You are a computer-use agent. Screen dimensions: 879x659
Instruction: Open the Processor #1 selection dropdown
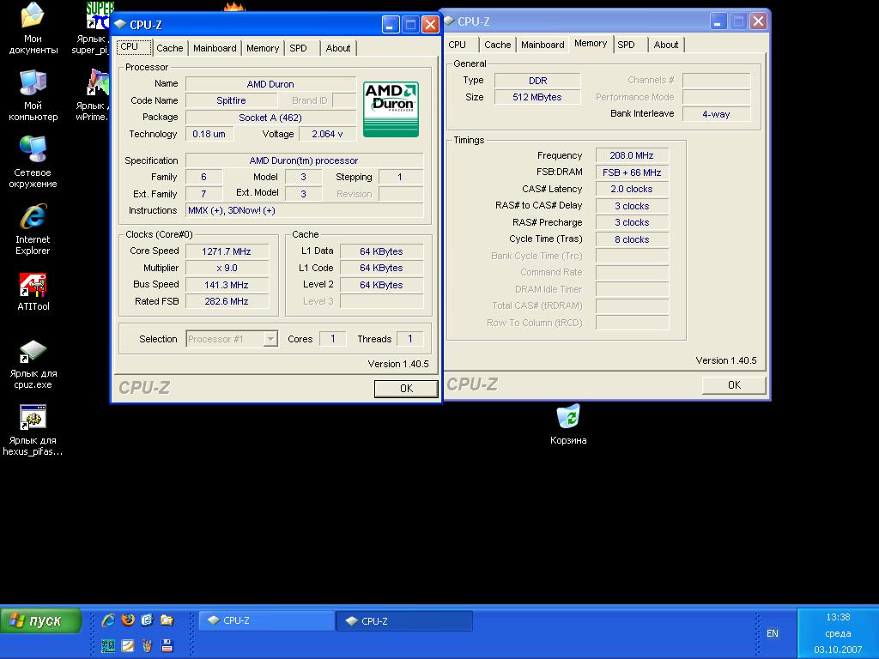270,339
